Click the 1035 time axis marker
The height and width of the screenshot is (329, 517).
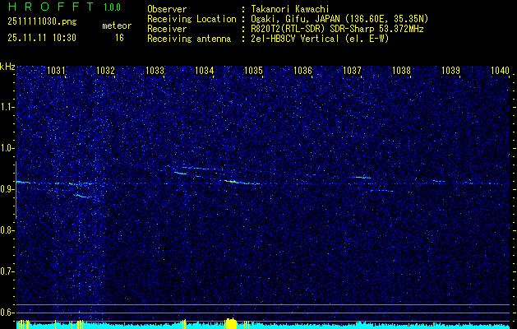point(253,70)
